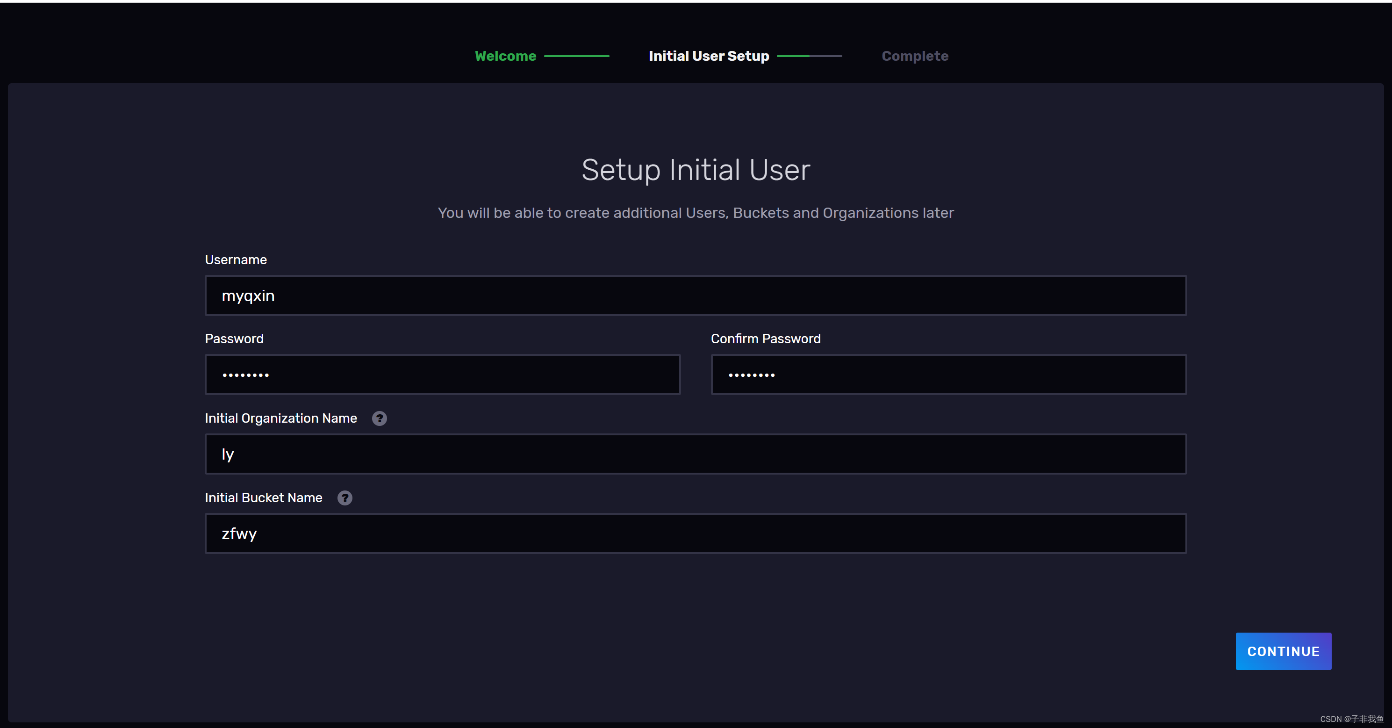Click the Username label
1392x728 pixels.
coord(236,260)
